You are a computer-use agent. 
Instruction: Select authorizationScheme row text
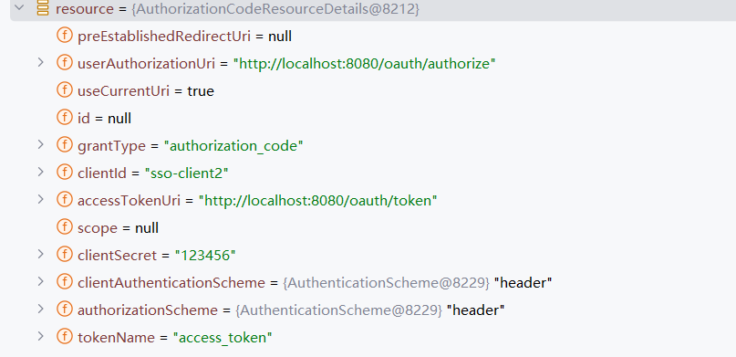point(291,310)
